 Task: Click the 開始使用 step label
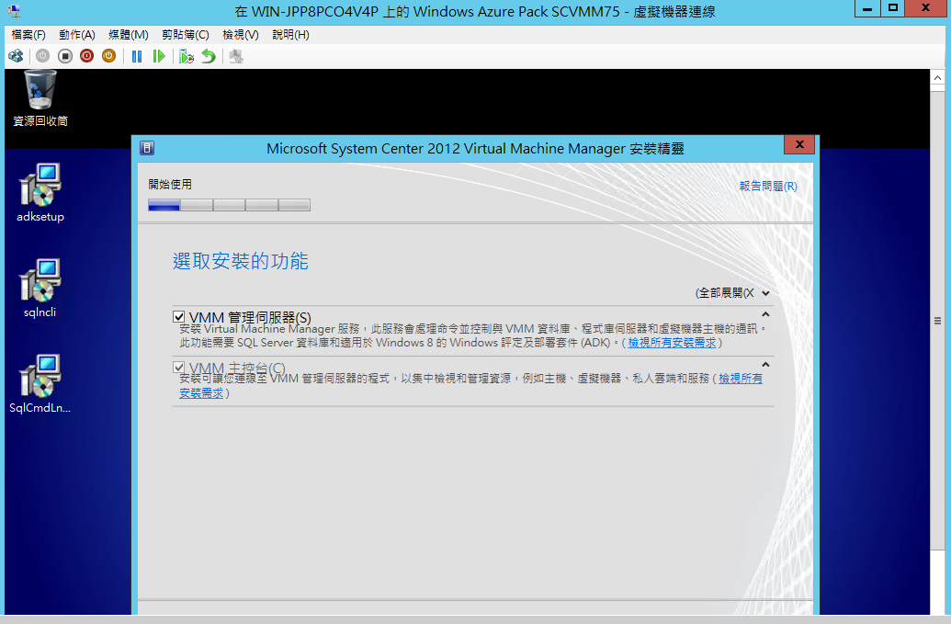pyautogui.click(x=170, y=185)
